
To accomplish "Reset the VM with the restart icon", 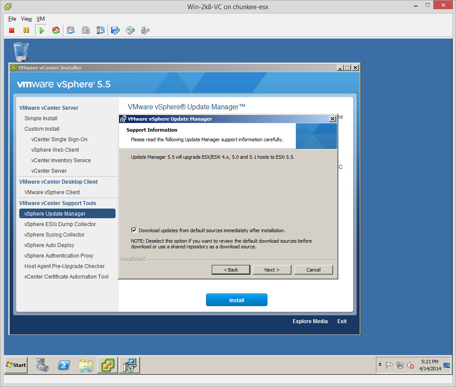I will click(56, 30).
